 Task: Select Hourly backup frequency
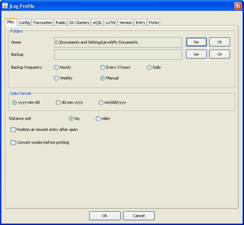click(x=57, y=67)
